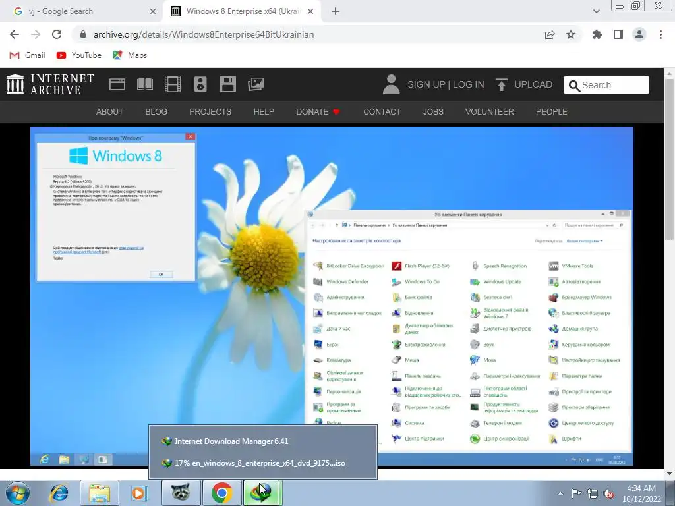
Task: Open the Chrome profile avatar
Action: [x=639, y=34]
